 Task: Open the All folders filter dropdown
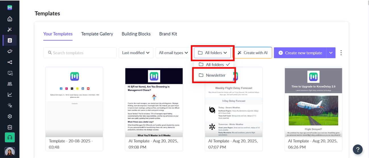tap(212, 53)
